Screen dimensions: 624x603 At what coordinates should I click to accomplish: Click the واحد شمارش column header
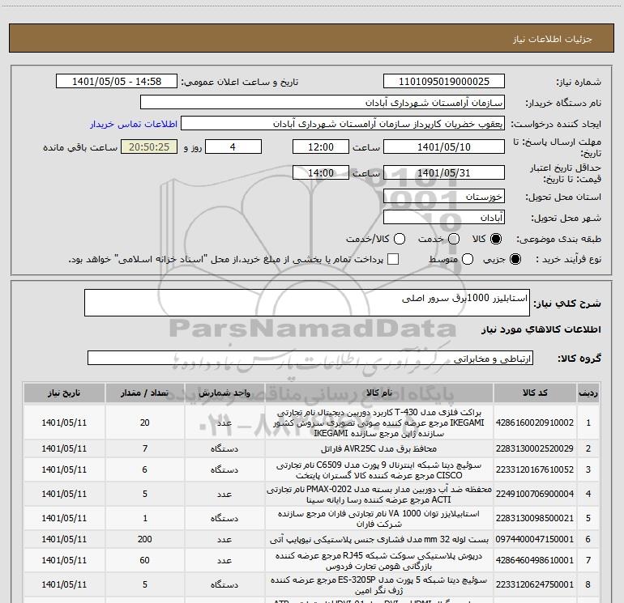tap(224, 393)
